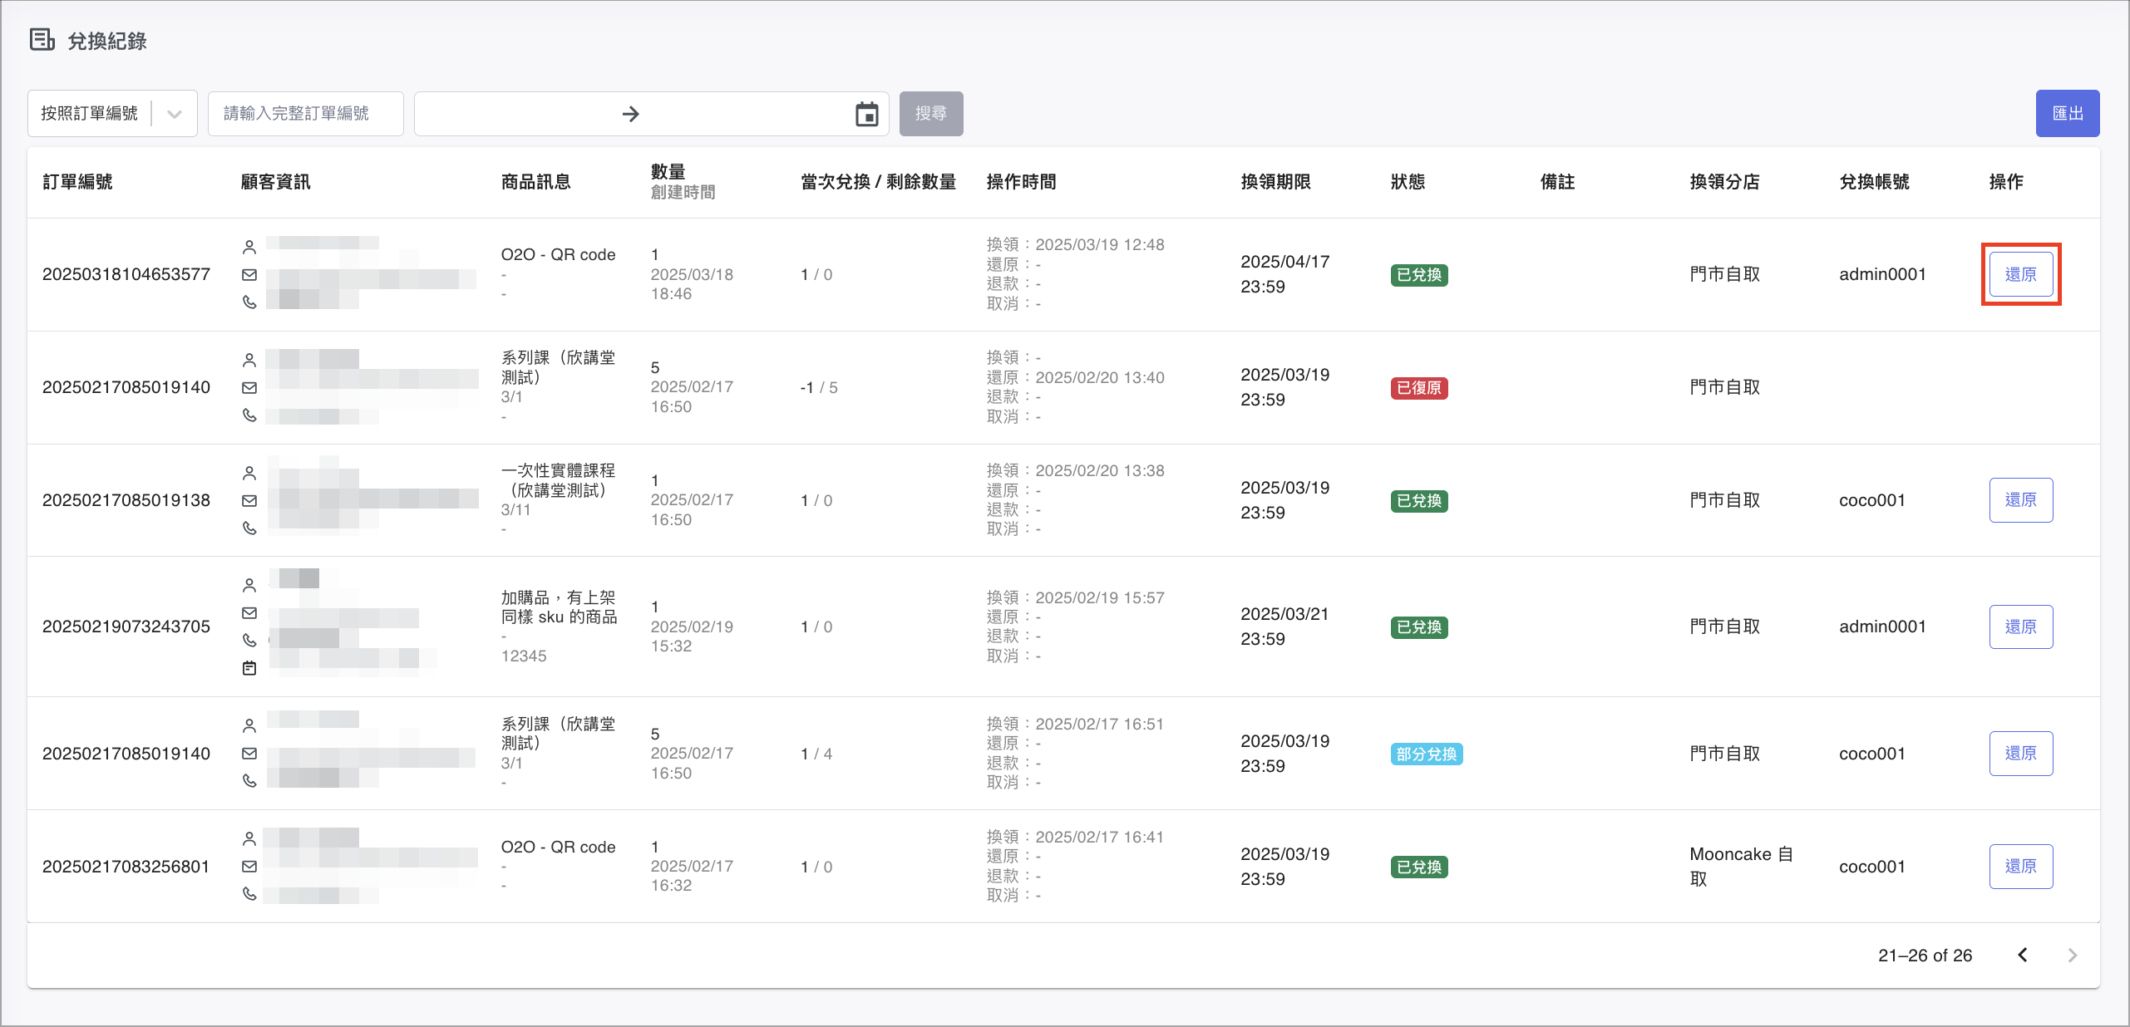Click 還原 for order 20250219073243705

pos(2021,627)
